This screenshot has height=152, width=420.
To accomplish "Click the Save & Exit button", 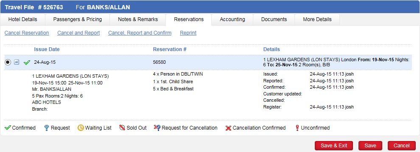I will (334, 146).
